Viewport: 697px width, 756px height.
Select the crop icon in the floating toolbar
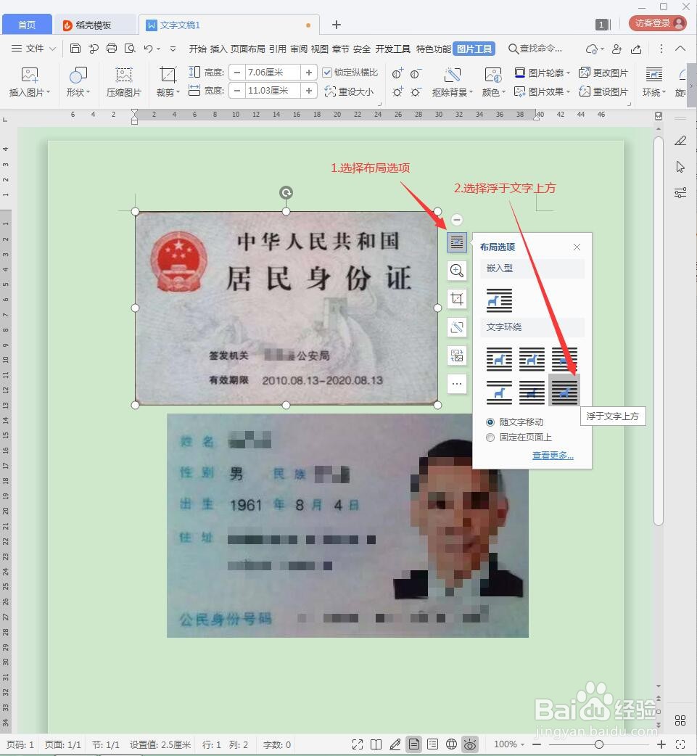pyautogui.click(x=456, y=299)
